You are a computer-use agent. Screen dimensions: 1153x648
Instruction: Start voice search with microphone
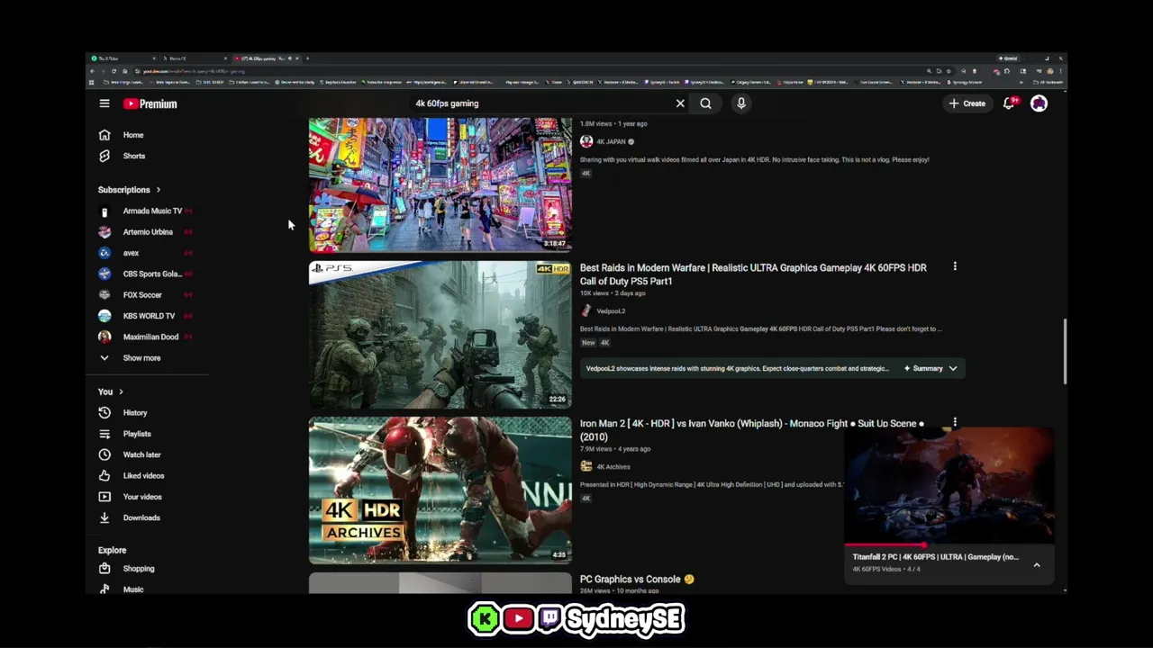tap(741, 103)
